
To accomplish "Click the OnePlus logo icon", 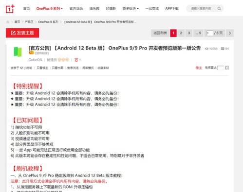I will tap(10, 9).
